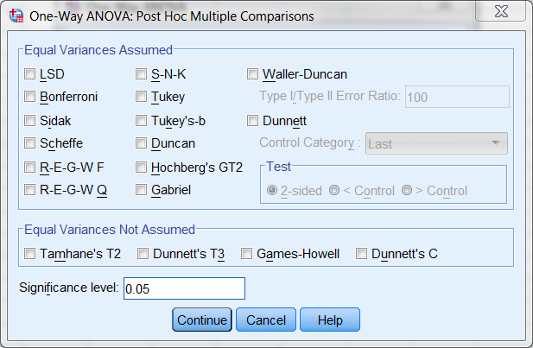Screen dimensions: 533x348
Task: Check Hochberg's GT2 option
Action: pos(142,167)
